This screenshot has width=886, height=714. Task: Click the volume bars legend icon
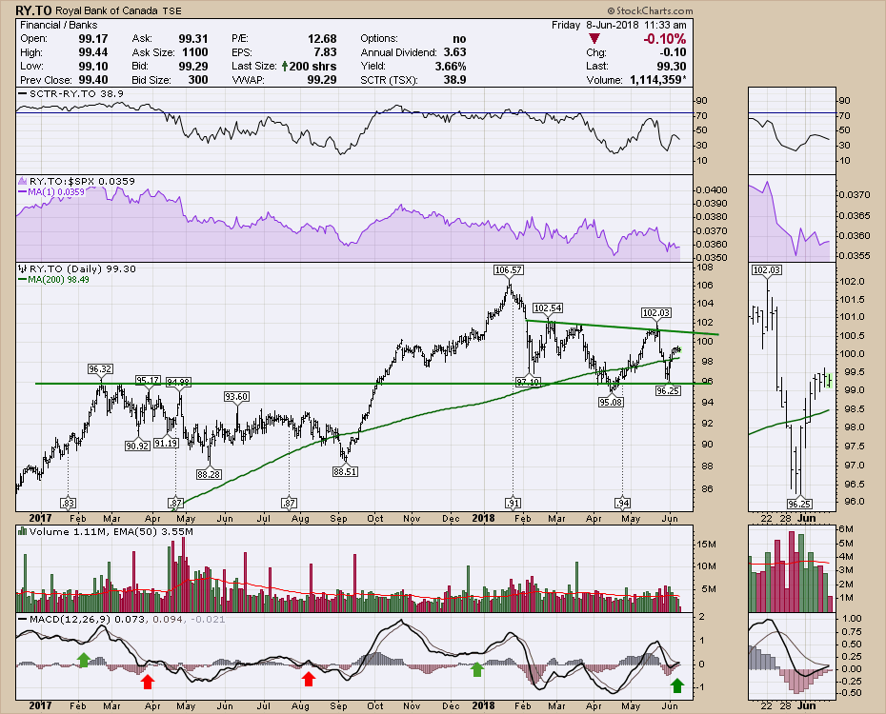point(23,531)
